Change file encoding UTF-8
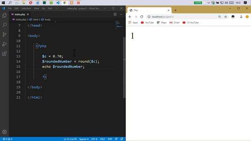251x141 pixels. coord(94,139)
